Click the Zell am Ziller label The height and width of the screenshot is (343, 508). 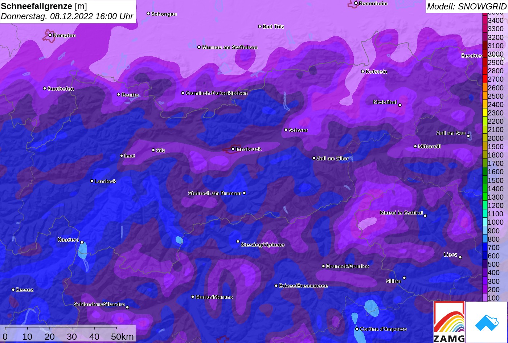(x=333, y=158)
